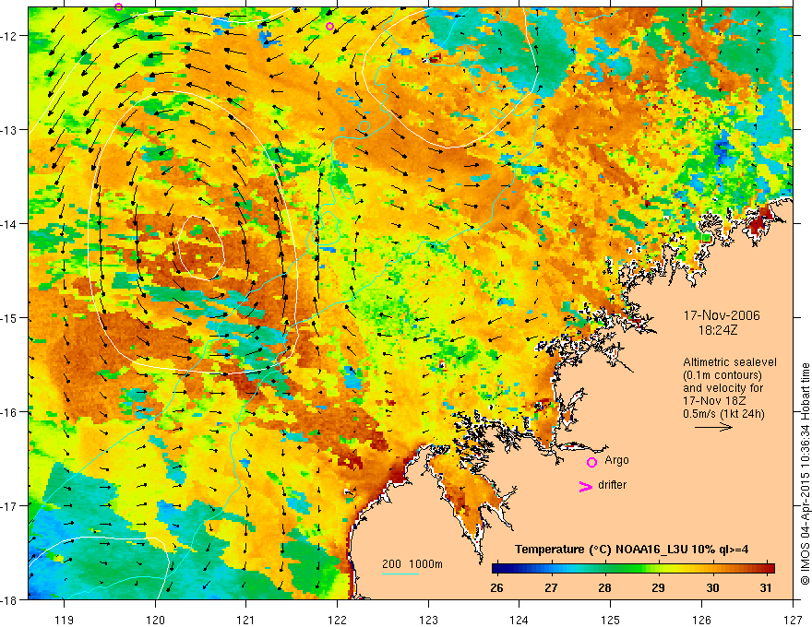Click the magenta drifter arrow symbol in the legend
Screen dimensions: 812x627
tap(585, 486)
